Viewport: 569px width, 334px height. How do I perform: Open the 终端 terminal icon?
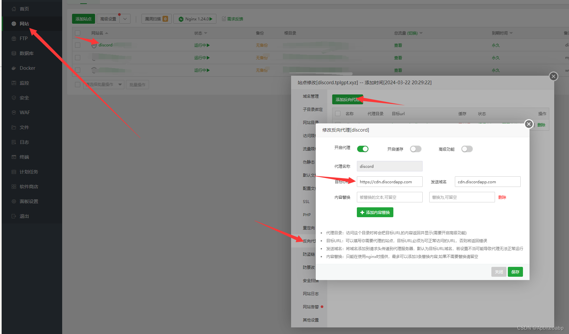pyautogui.click(x=14, y=157)
